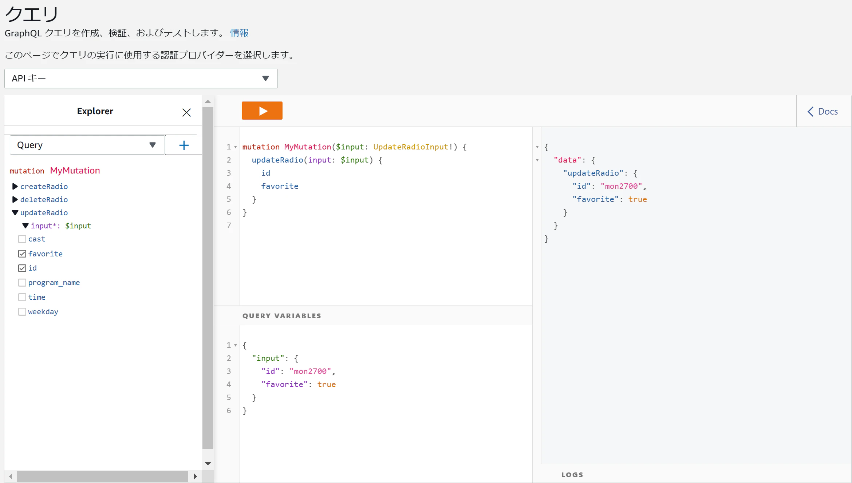Fold the "data" object in the result pane
Viewport: 852px width, 483px height.
click(x=537, y=160)
